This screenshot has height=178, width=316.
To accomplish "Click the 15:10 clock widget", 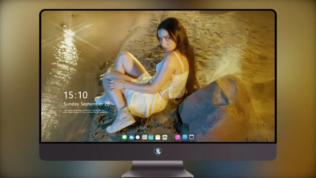I will click(76, 95).
